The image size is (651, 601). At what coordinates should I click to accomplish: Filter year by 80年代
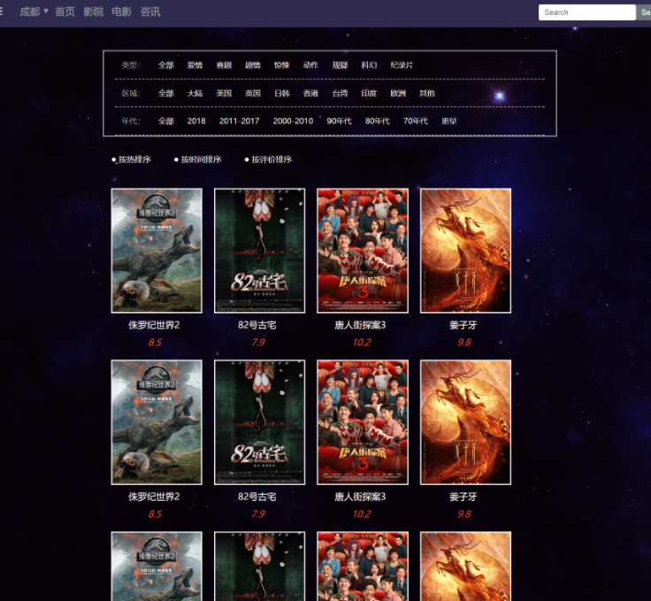pos(378,121)
